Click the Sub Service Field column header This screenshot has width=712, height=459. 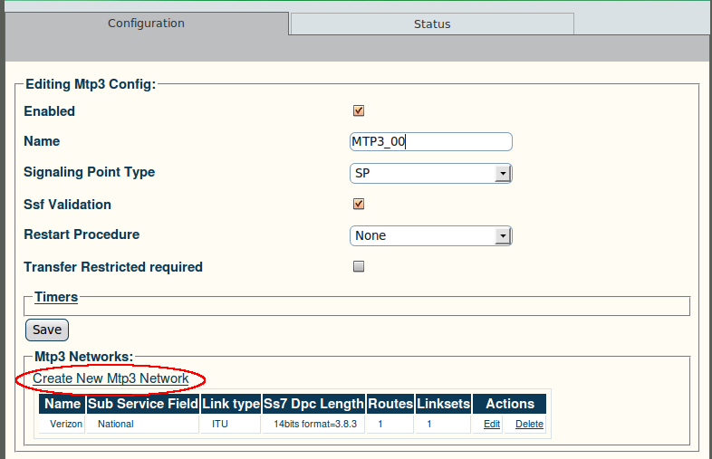coord(142,404)
